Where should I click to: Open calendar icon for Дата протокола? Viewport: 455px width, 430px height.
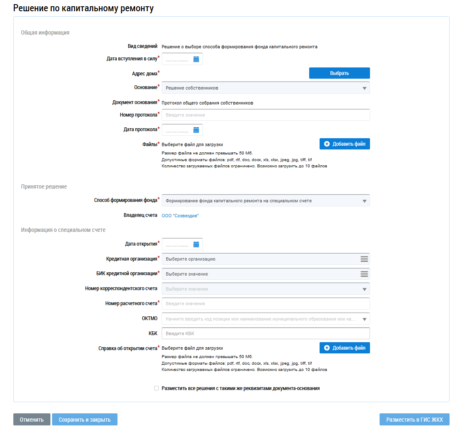pos(196,130)
